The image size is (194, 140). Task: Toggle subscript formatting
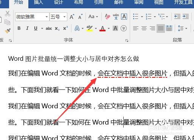pos(57,29)
